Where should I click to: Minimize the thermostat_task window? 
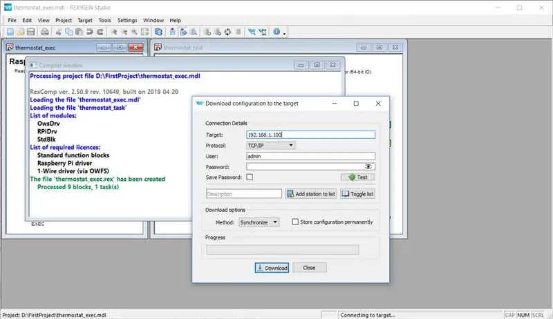[x=364, y=47]
